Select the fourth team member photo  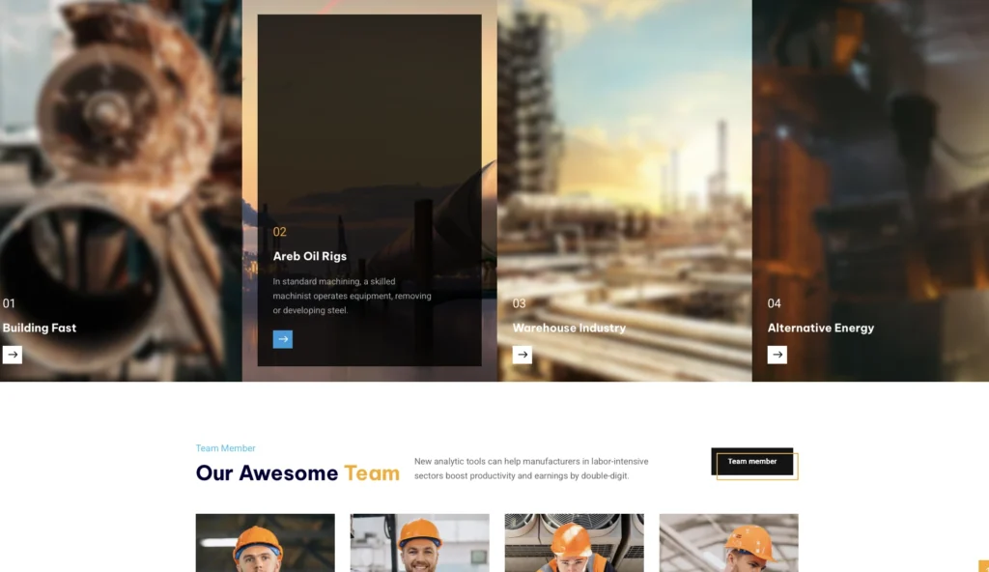point(728,543)
